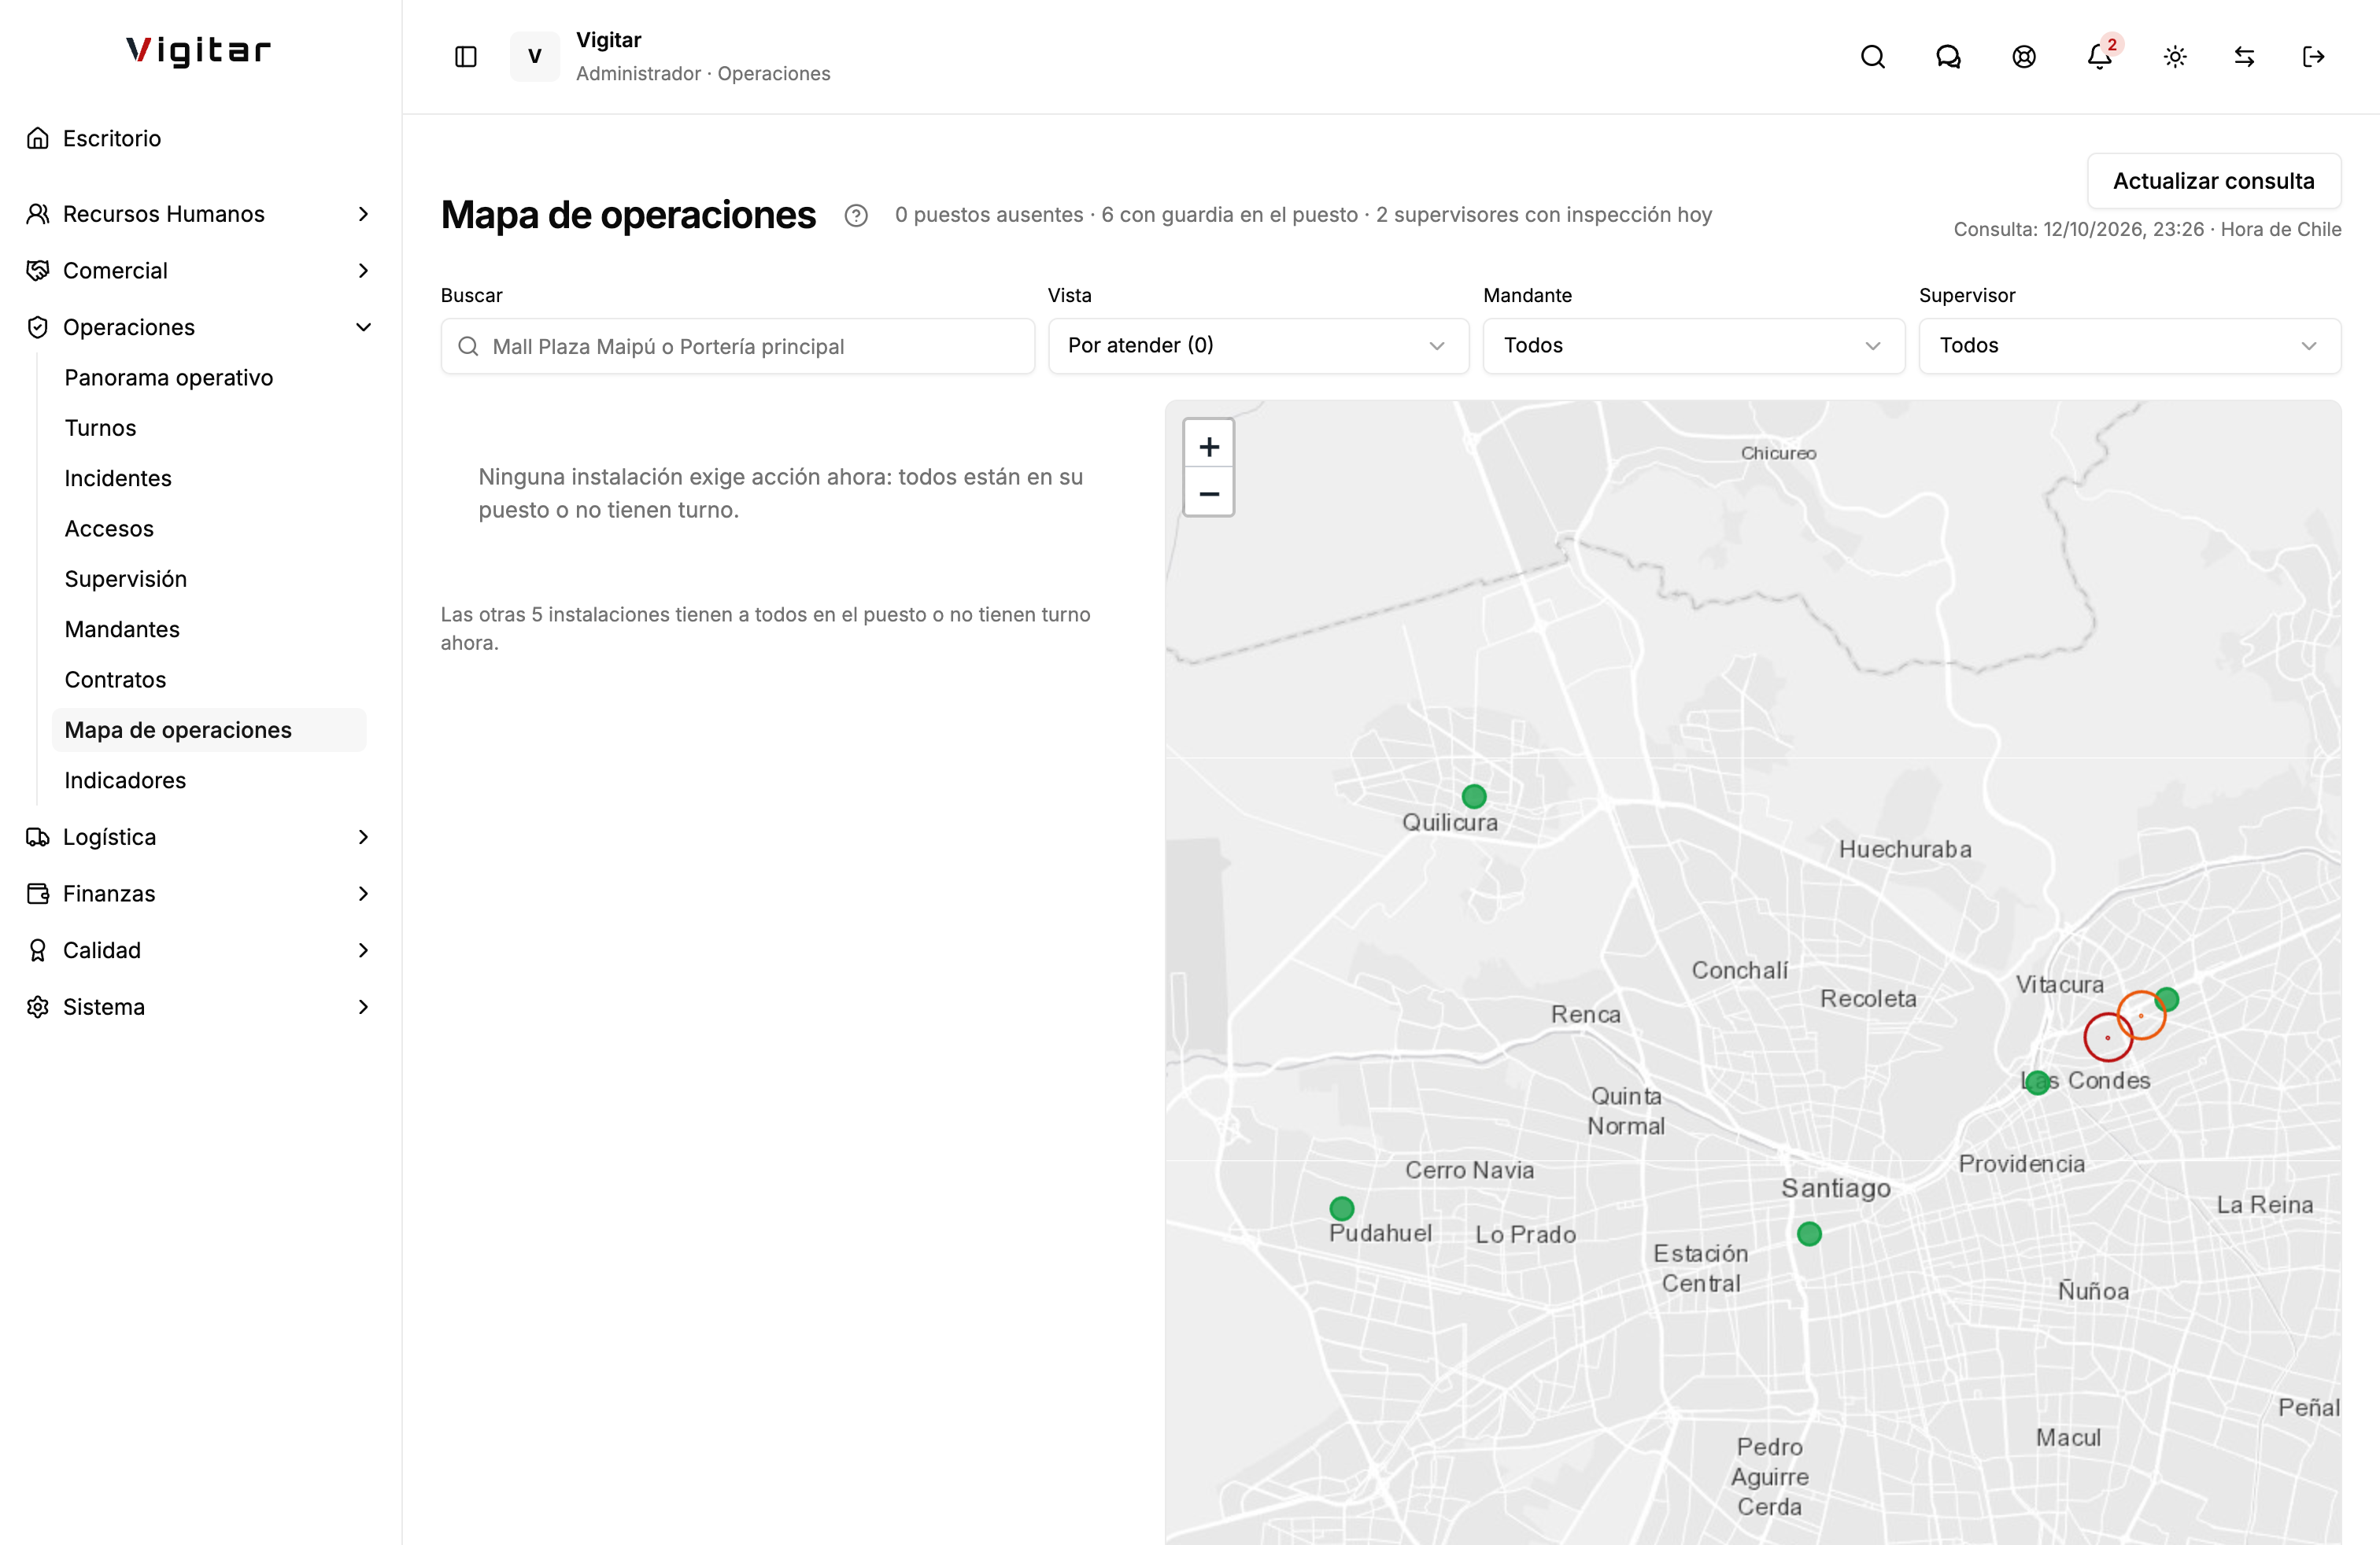Zoom out on the map
The width and height of the screenshot is (2380, 1545).
(1209, 492)
